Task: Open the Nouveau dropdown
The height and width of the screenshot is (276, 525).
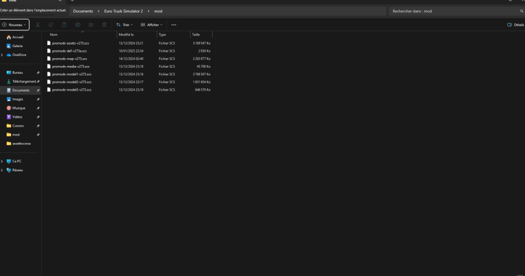Action: [15, 25]
